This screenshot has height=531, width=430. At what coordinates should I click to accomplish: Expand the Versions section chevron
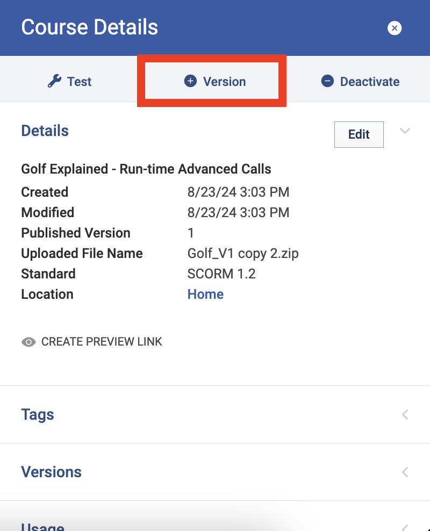[405, 472]
